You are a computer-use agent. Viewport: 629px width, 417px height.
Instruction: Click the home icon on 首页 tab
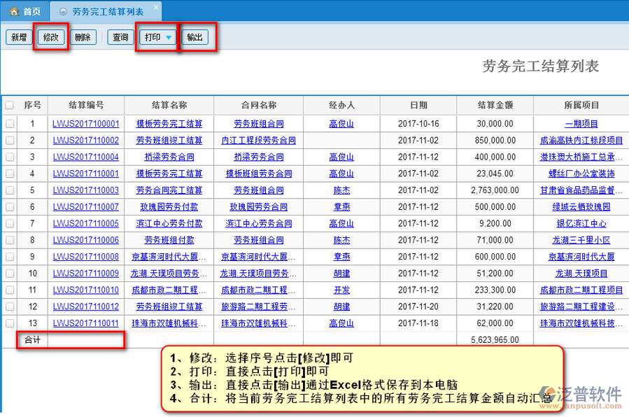[13, 12]
